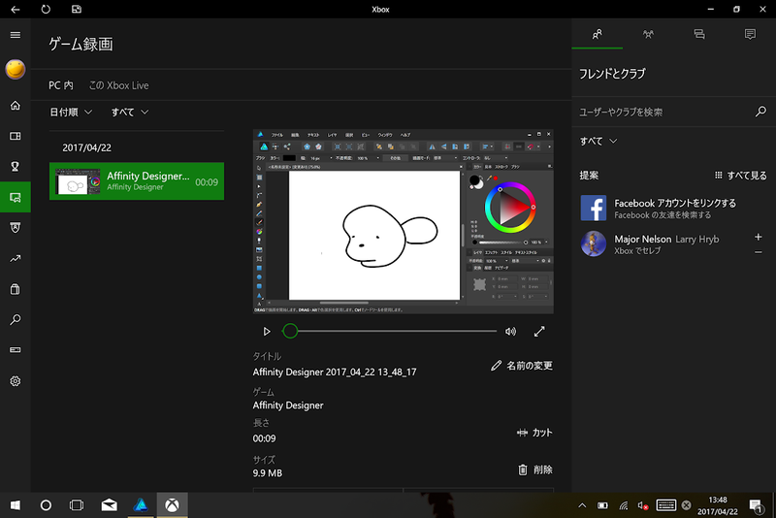Click the user and club search field
Screen dimensions: 776x518
click(663, 112)
